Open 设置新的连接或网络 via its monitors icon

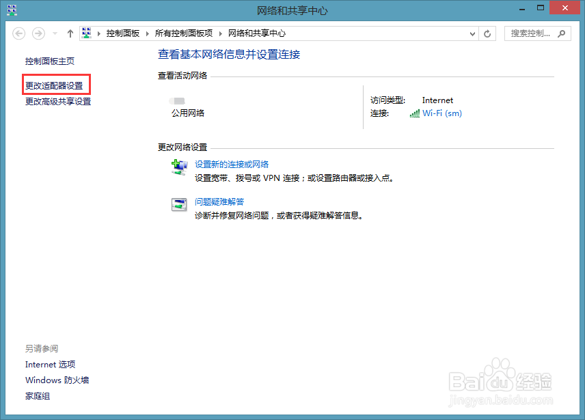[178, 166]
